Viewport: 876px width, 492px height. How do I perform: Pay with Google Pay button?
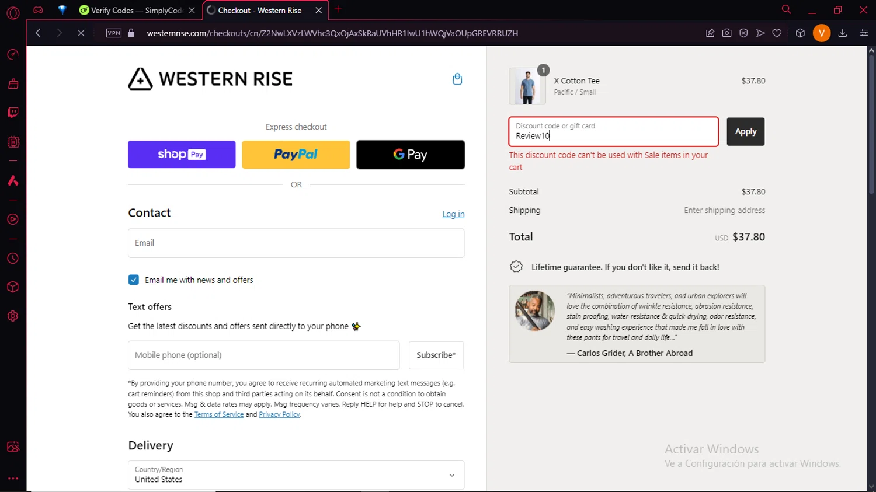tap(411, 155)
